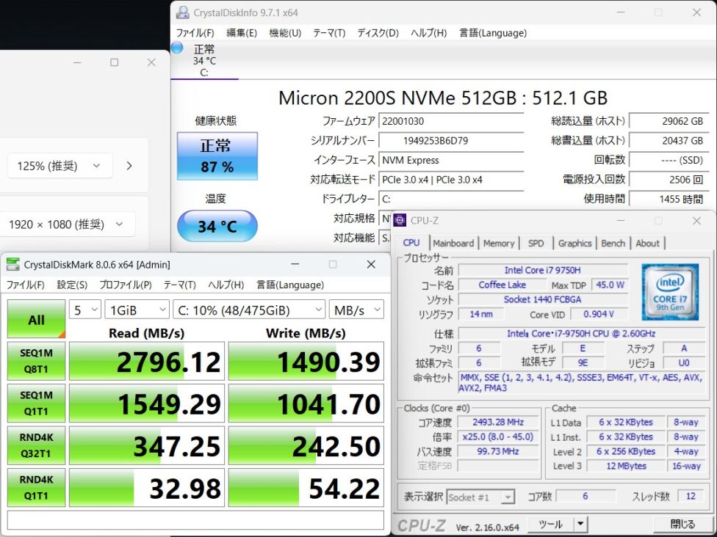The width and height of the screenshot is (717, 537).
Task: Click the CrystalDiskInfo title bar app icon
Action: [181, 12]
